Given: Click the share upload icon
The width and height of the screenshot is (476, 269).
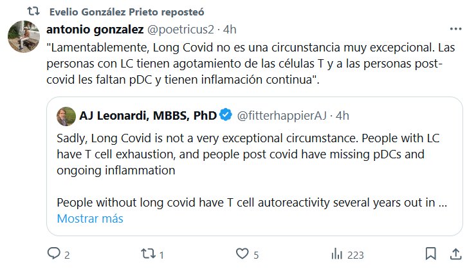Looking at the screenshot, I should [x=455, y=254].
